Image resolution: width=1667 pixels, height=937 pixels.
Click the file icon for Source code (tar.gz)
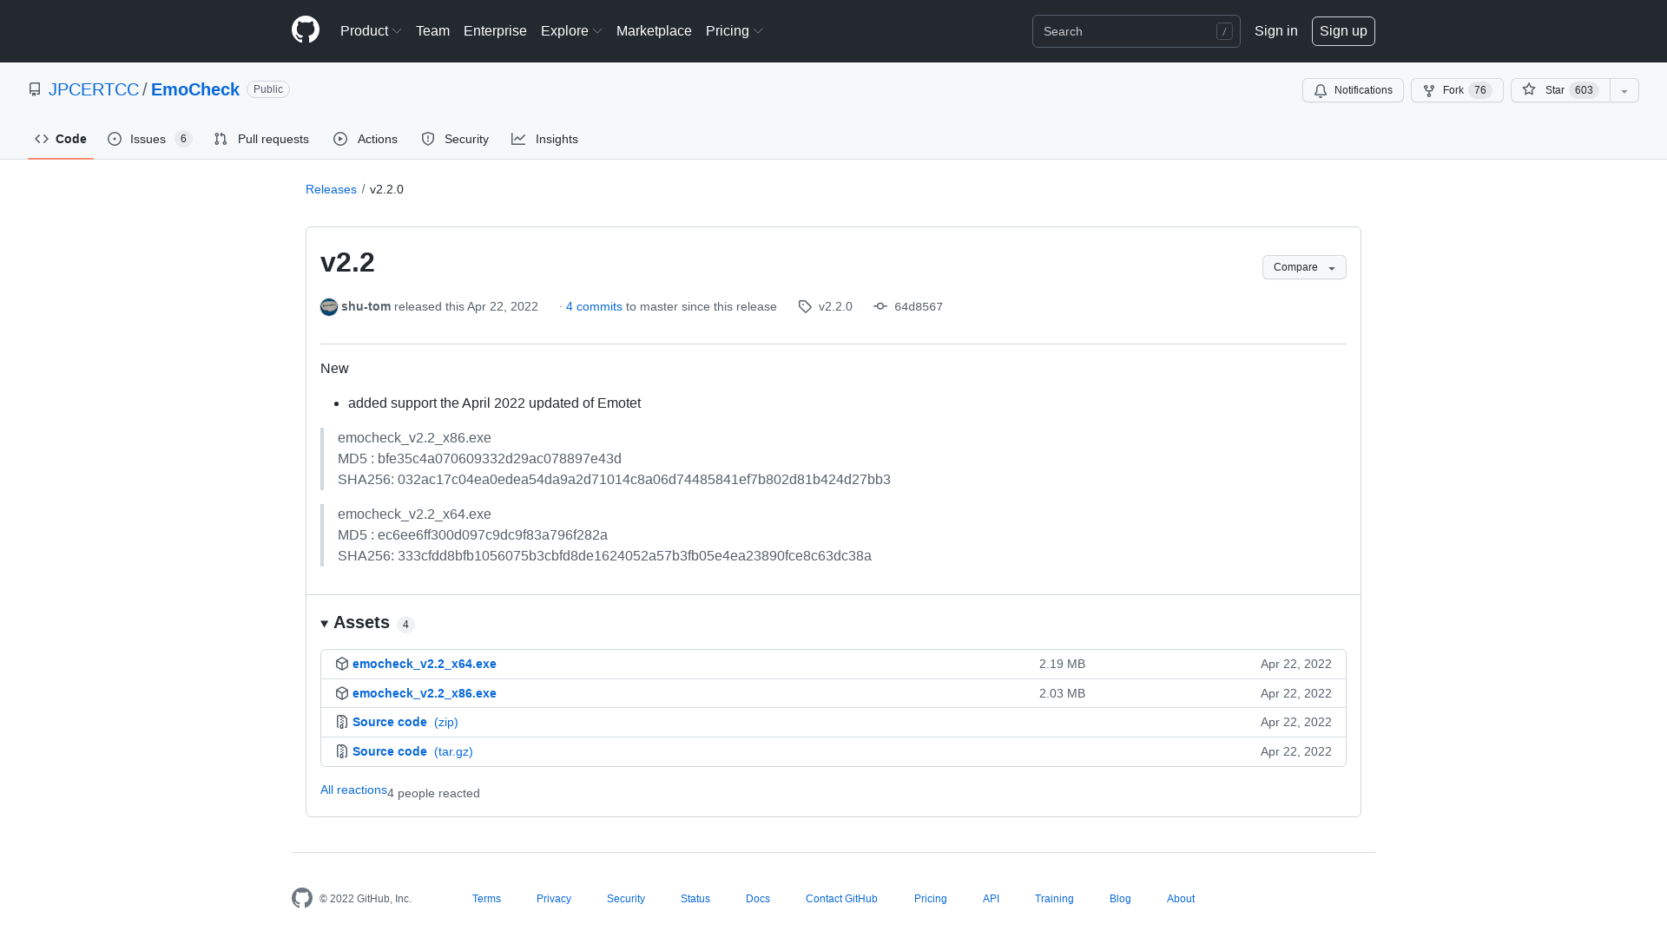[x=342, y=751]
